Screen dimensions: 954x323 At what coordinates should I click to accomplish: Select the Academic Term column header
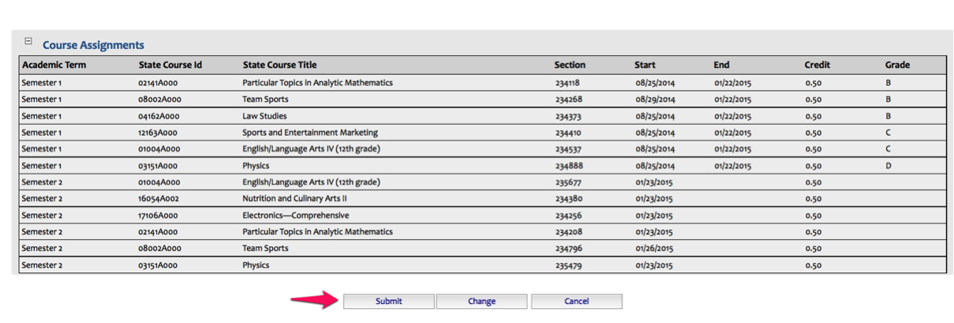(x=54, y=65)
